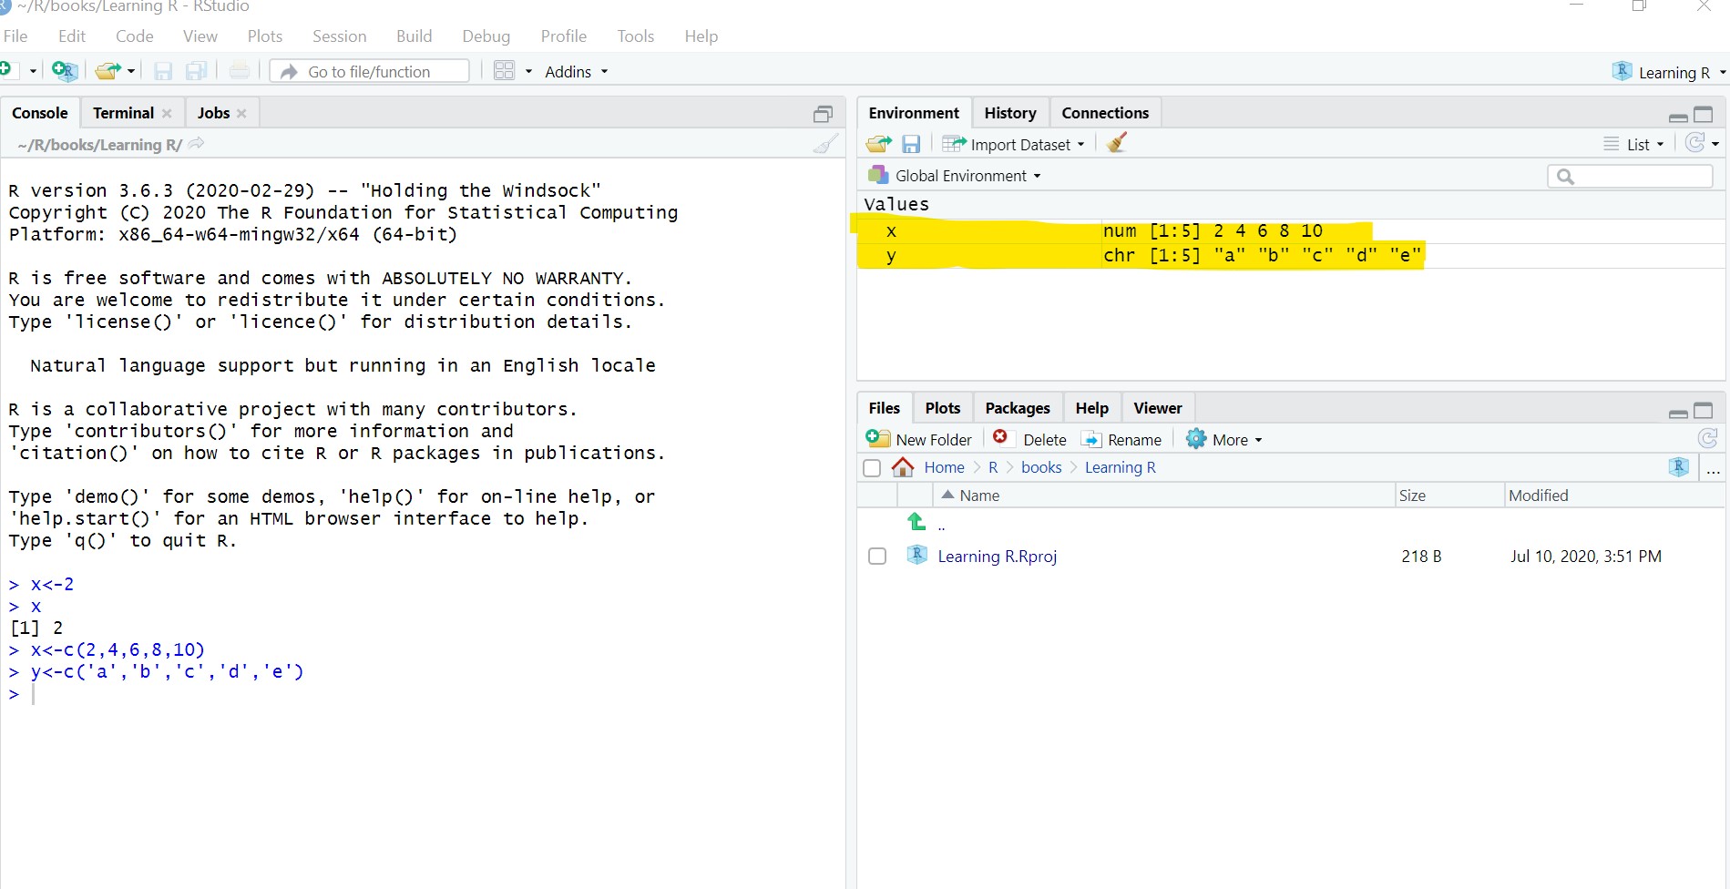Refresh the environment pane
This screenshot has width=1730, height=889.
click(1694, 143)
